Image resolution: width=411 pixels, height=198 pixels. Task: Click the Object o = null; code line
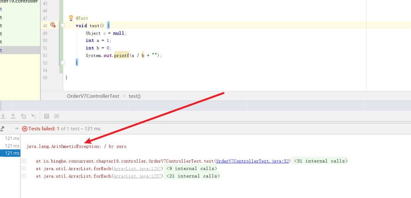[x=106, y=33]
